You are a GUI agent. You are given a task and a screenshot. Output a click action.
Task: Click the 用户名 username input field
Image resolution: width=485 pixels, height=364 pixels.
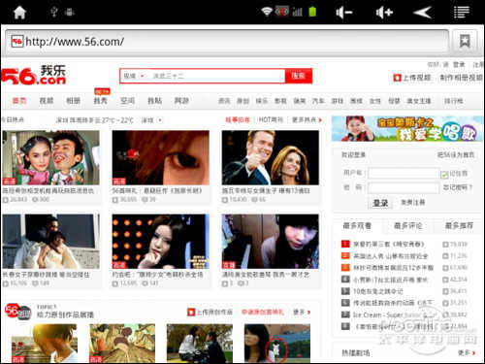[404, 173]
